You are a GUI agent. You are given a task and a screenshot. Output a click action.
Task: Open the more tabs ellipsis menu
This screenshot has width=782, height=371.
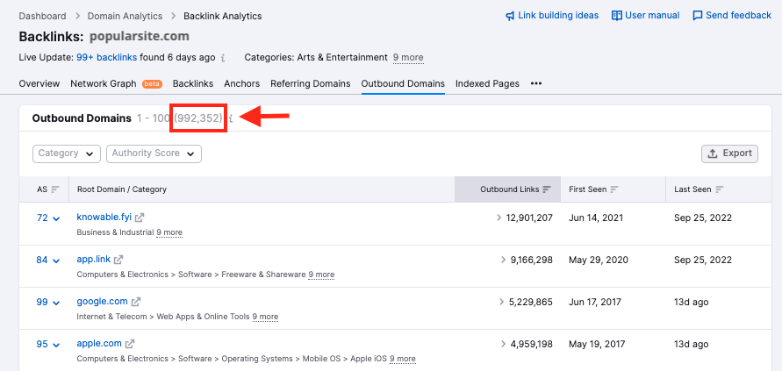pyautogui.click(x=536, y=84)
